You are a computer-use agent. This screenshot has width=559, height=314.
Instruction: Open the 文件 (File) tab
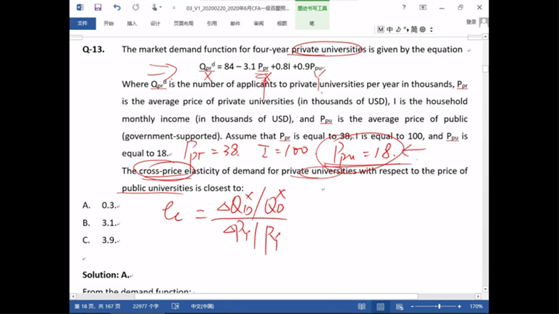click(82, 23)
